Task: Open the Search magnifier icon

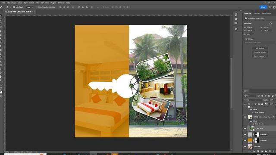Action: [x=270, y=7]
